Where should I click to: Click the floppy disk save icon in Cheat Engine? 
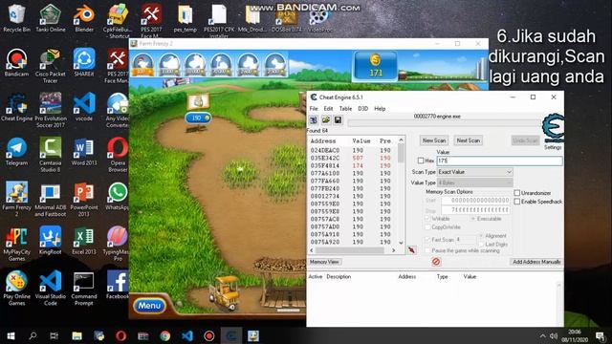338,120
